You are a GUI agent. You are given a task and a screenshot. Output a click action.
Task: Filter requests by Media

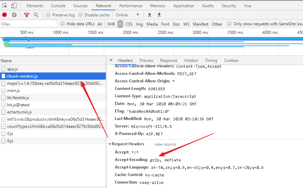(x=152, y=24)
